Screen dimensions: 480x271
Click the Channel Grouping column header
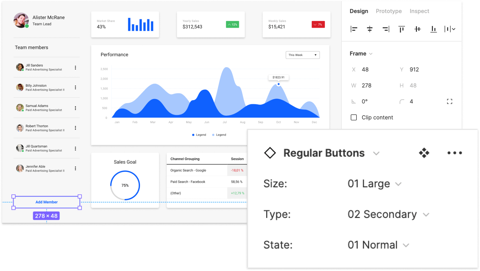[x=185, y=159]
